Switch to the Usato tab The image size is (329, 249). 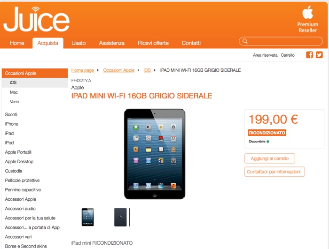pyautogui.click(x=78, y=43)
